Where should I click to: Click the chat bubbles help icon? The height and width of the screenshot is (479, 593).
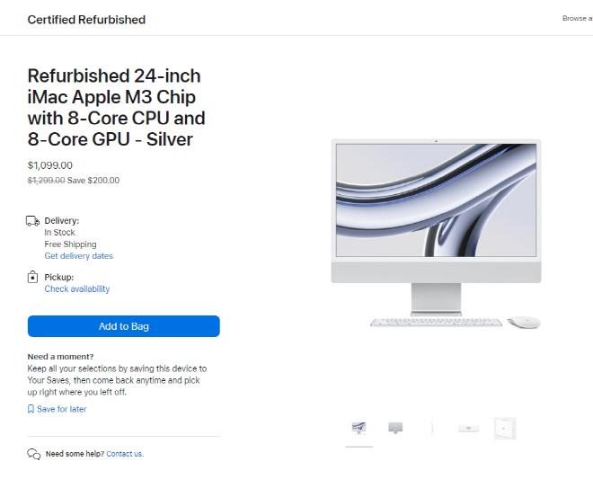click(x=33, y=454)
